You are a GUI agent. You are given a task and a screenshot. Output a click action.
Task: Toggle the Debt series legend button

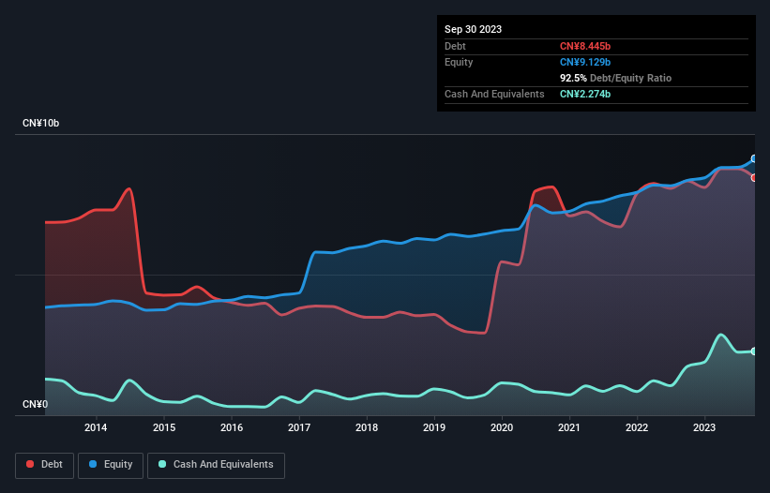pos(45,465)
